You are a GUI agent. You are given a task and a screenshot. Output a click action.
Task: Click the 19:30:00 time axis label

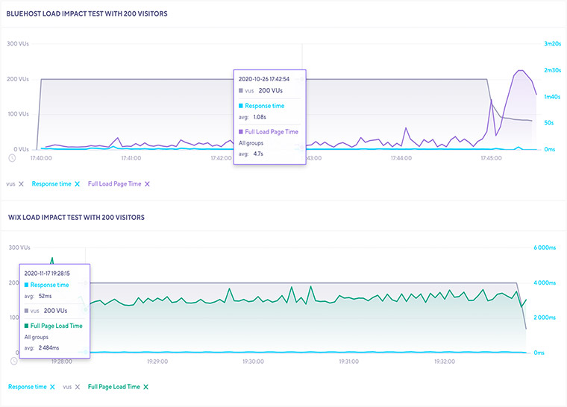(x=253, y=361)
